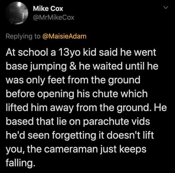Click '13yo' in the tweet text
This screenshot has width=175, height=173.
(69, 53)
